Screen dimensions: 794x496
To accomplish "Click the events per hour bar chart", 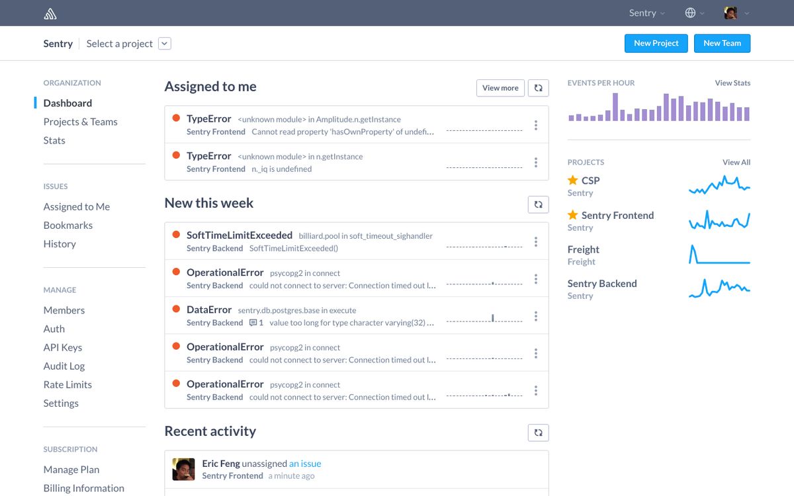I will pyautogui.click(x=658, y=109).
